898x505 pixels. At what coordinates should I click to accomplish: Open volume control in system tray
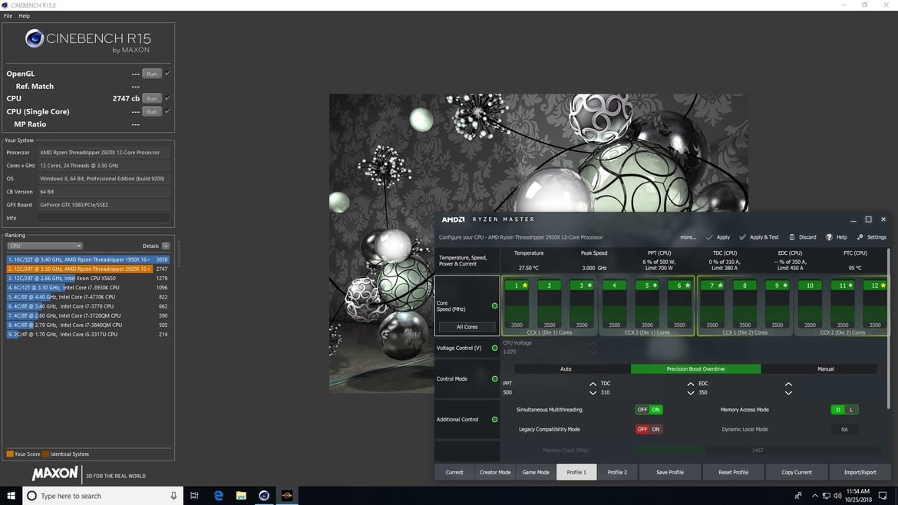[x=837, y=495]
